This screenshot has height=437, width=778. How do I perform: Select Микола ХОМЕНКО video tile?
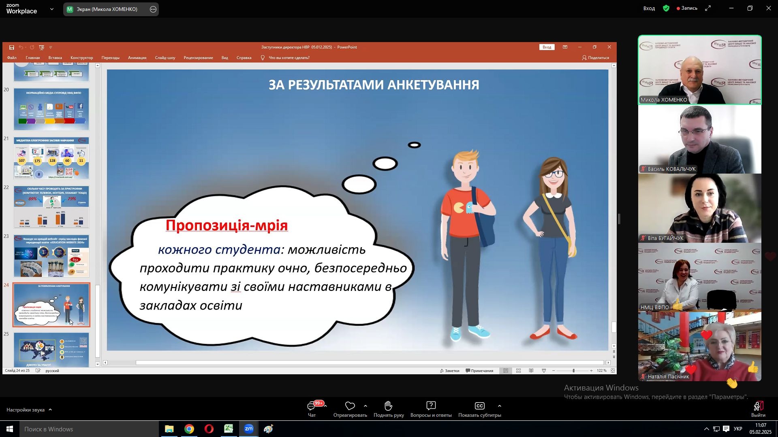click(x=700, y=70)
